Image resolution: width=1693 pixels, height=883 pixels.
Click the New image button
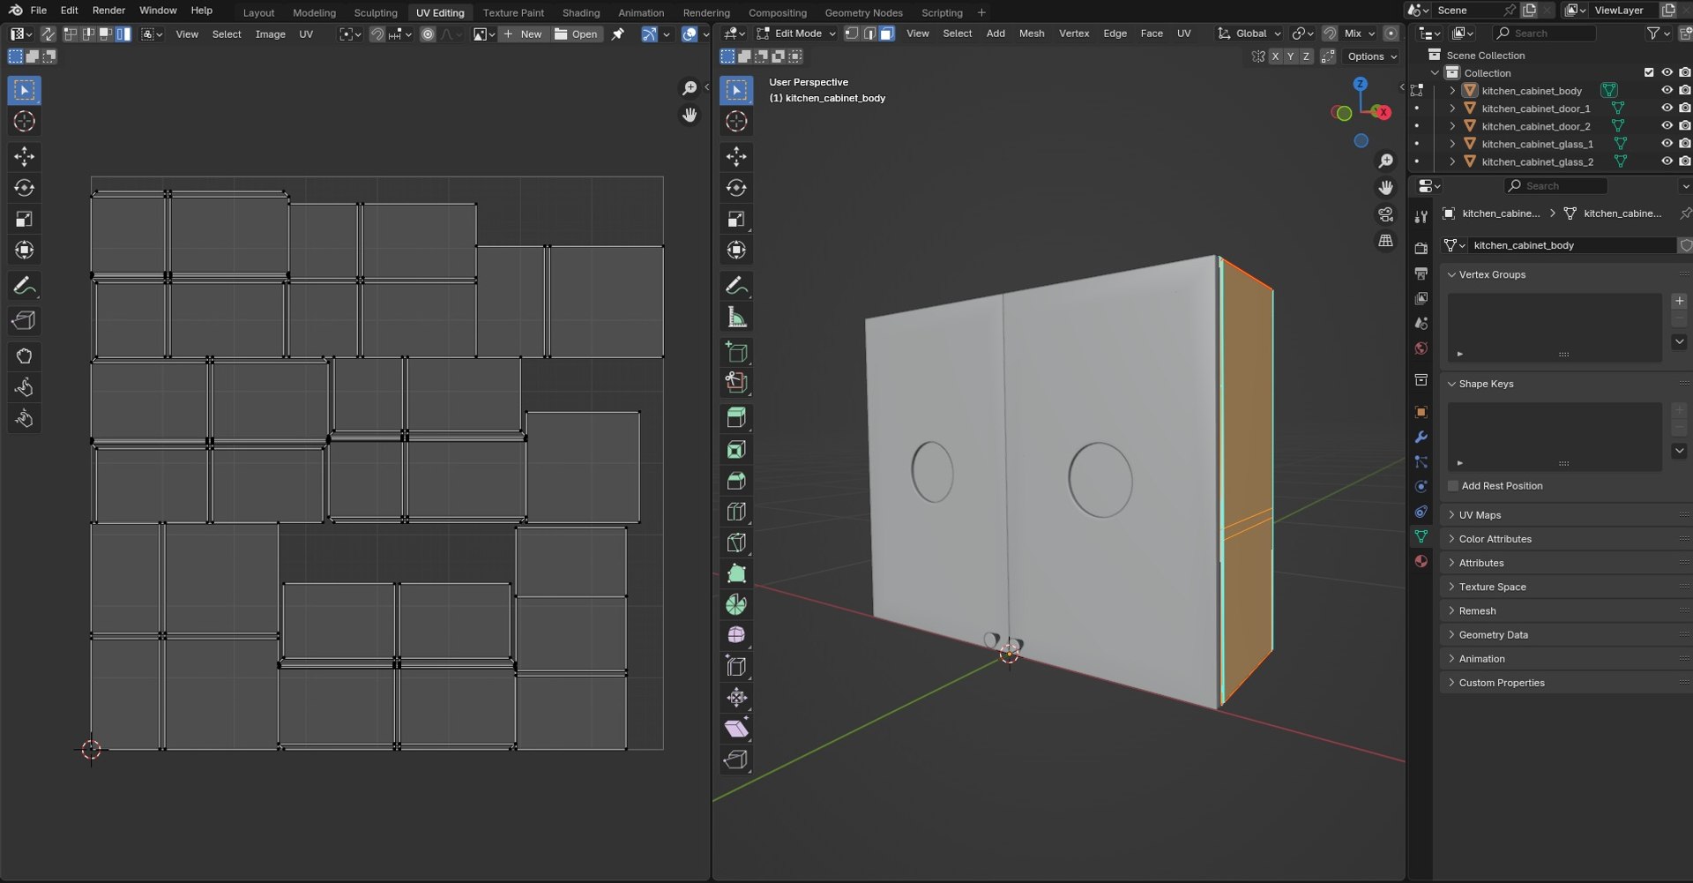click(x=523, y=34)
